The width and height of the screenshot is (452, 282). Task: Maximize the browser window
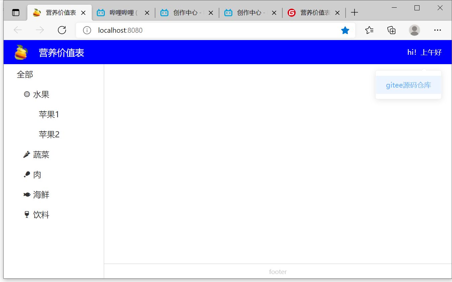[417, 8]
